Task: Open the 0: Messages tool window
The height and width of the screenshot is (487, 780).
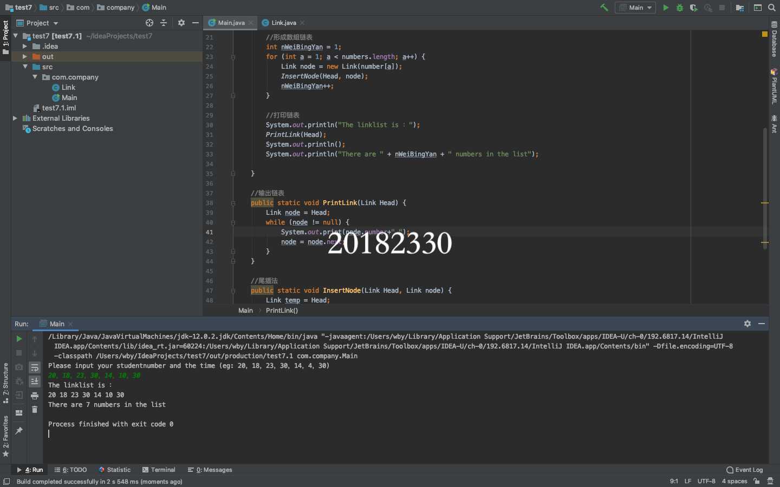Action: pyautogui.click(x=210, y=470)
